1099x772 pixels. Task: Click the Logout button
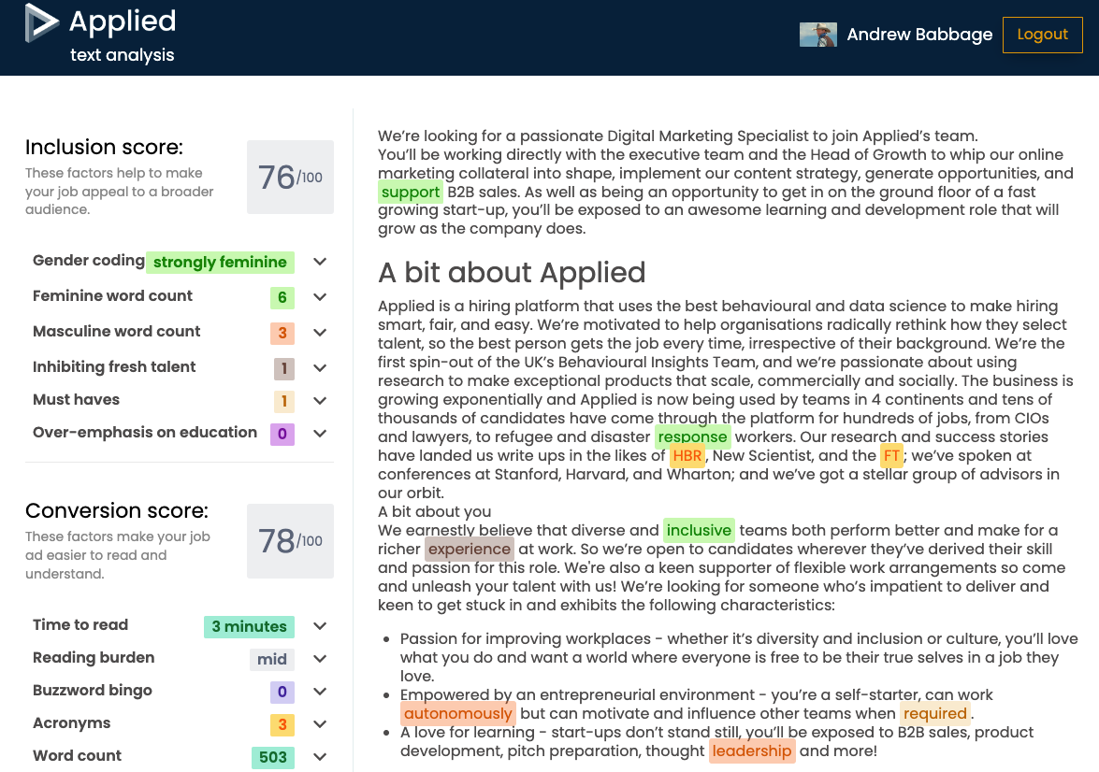coord(1042,34)
